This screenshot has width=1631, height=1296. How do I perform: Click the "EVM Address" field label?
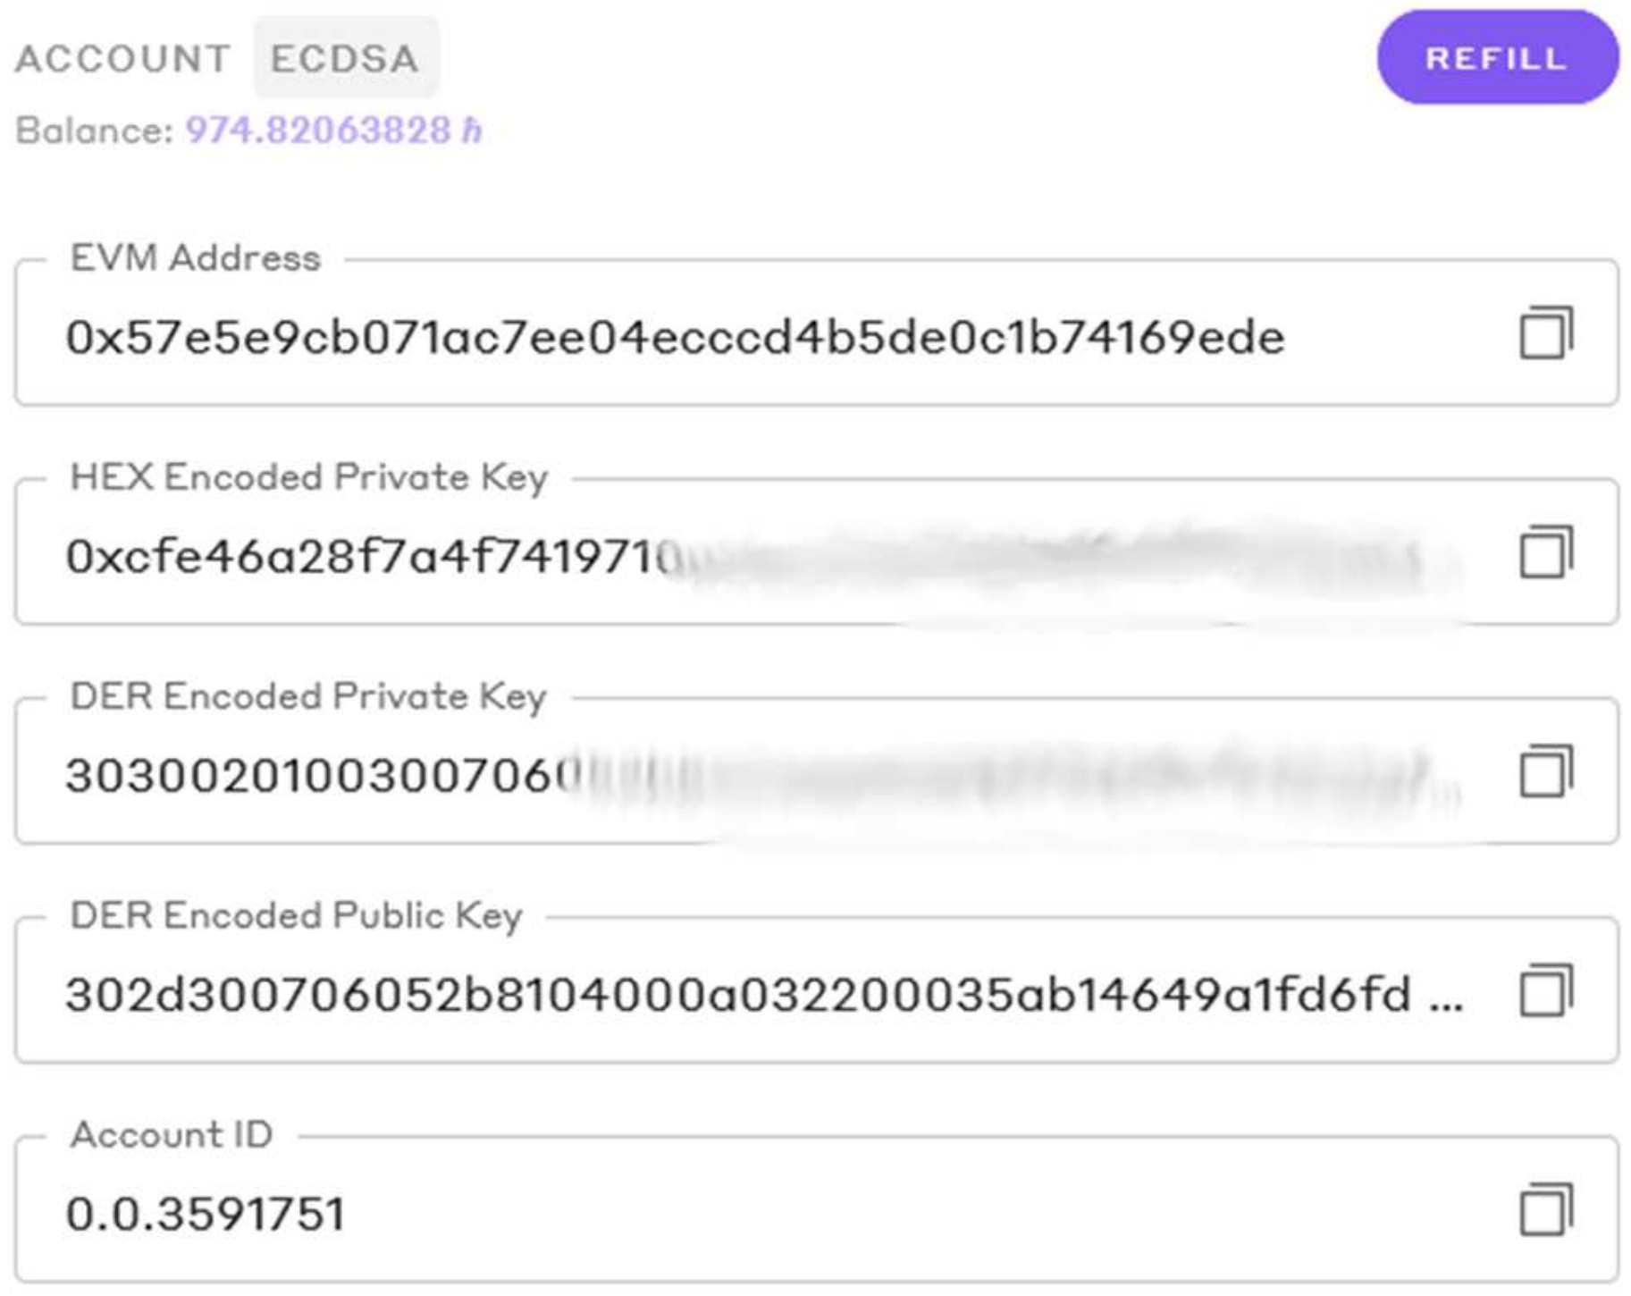click(x=195, y=258)
